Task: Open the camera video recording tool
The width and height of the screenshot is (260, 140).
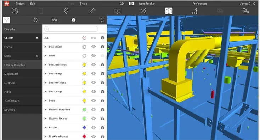Action: pyautogui.click(x=245, y=11)
